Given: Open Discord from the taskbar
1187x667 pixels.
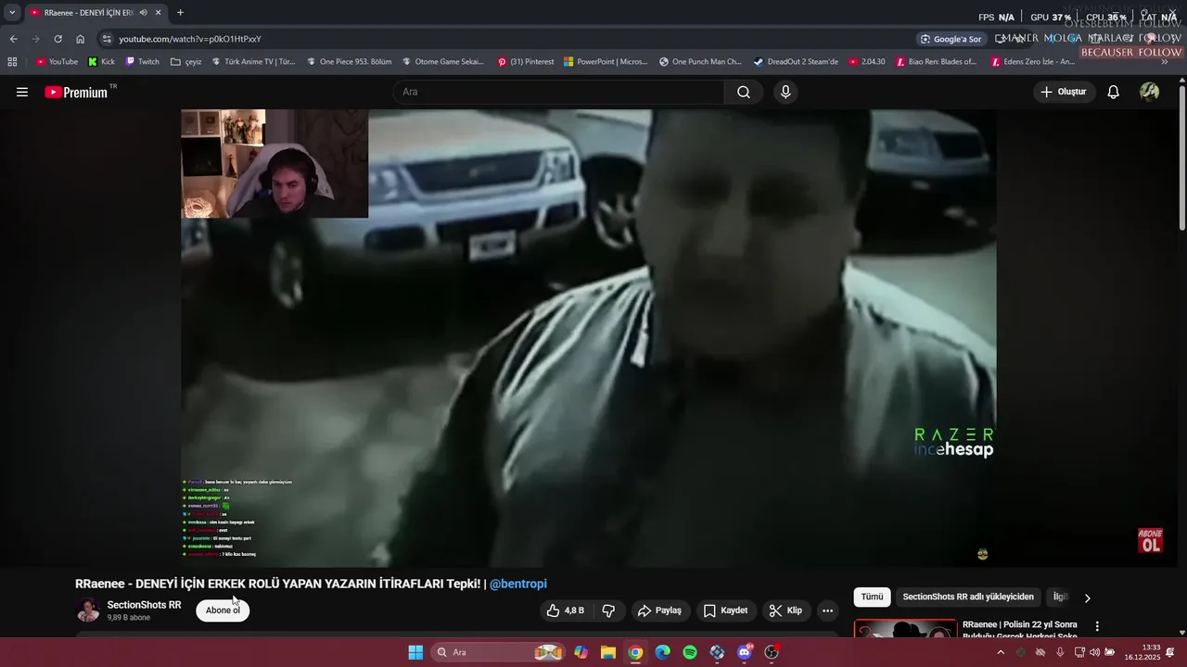Looking at the screenshot, I should click(745, 652).
